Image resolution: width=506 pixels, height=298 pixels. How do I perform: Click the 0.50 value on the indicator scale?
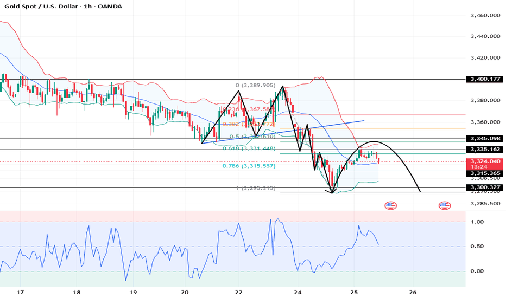click(x=477, y=247)
